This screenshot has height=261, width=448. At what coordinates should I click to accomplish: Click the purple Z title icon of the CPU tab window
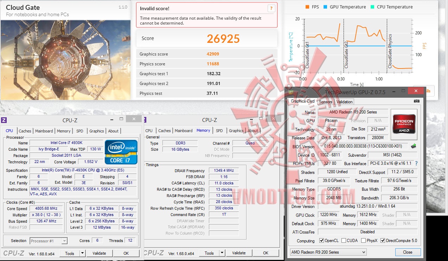point(4,120)
